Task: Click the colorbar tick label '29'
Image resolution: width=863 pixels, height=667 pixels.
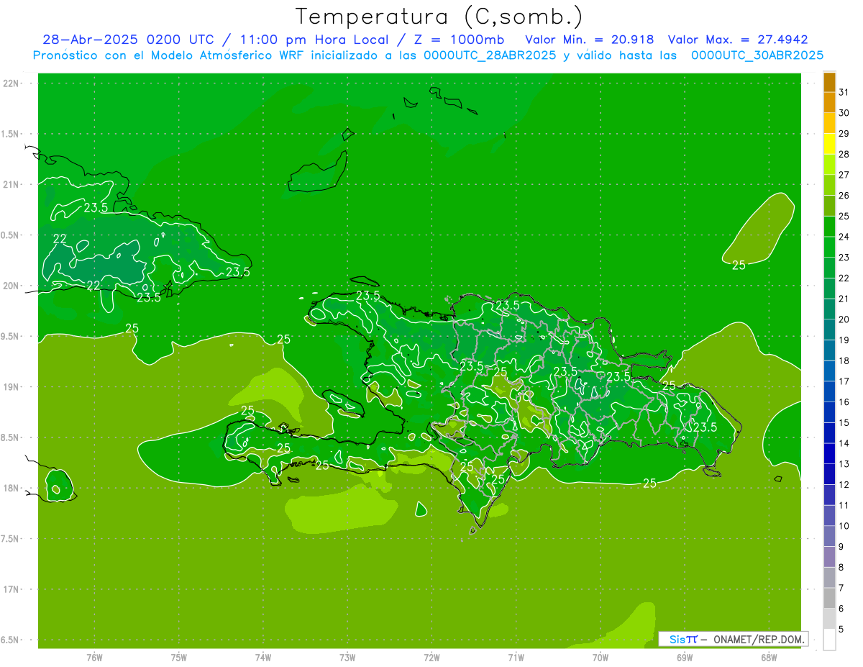Action: pyautogui.click(x=844, y=133)
